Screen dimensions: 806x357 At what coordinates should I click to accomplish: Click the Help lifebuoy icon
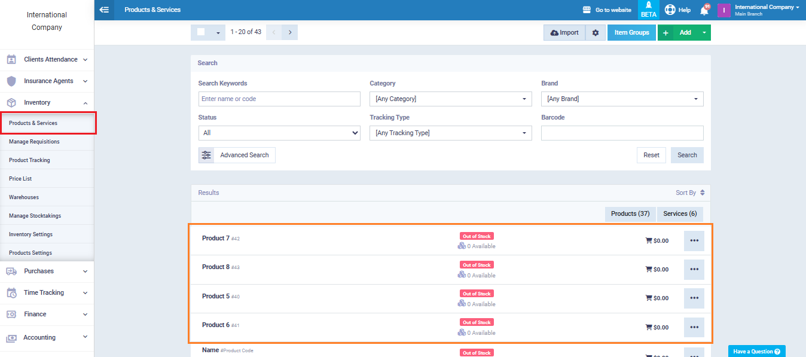pyautogui.click(x=670, y=10)
